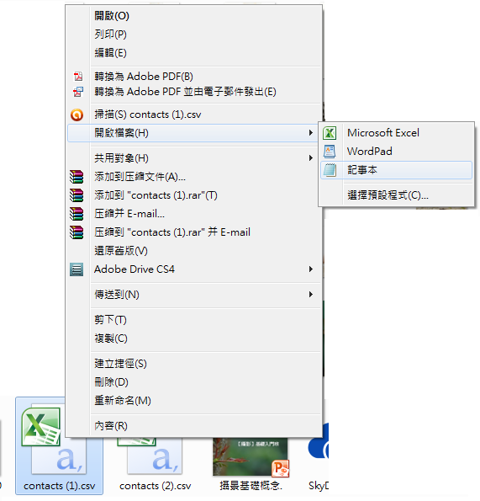Click the contacts (1).csv file name
This screenshot has height=501, width=480.
point(60,486)
